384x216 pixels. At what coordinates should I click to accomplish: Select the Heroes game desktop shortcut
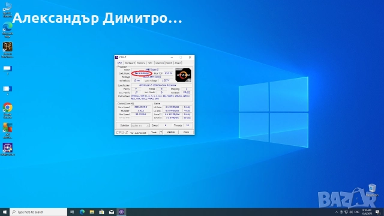pyautogui.click(x=7, y=50)
